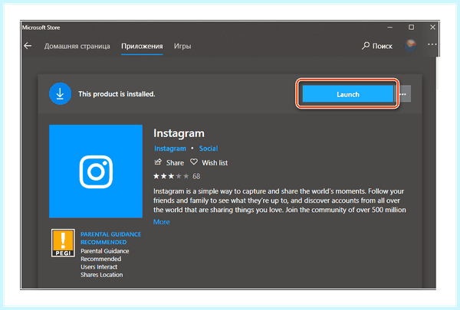The width and height of the screenshot is (460, 310).
Task: Click the star rating row
Action: 176,176
